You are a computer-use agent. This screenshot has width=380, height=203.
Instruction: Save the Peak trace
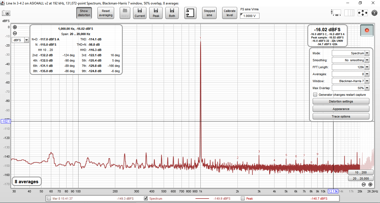[156, 13]
